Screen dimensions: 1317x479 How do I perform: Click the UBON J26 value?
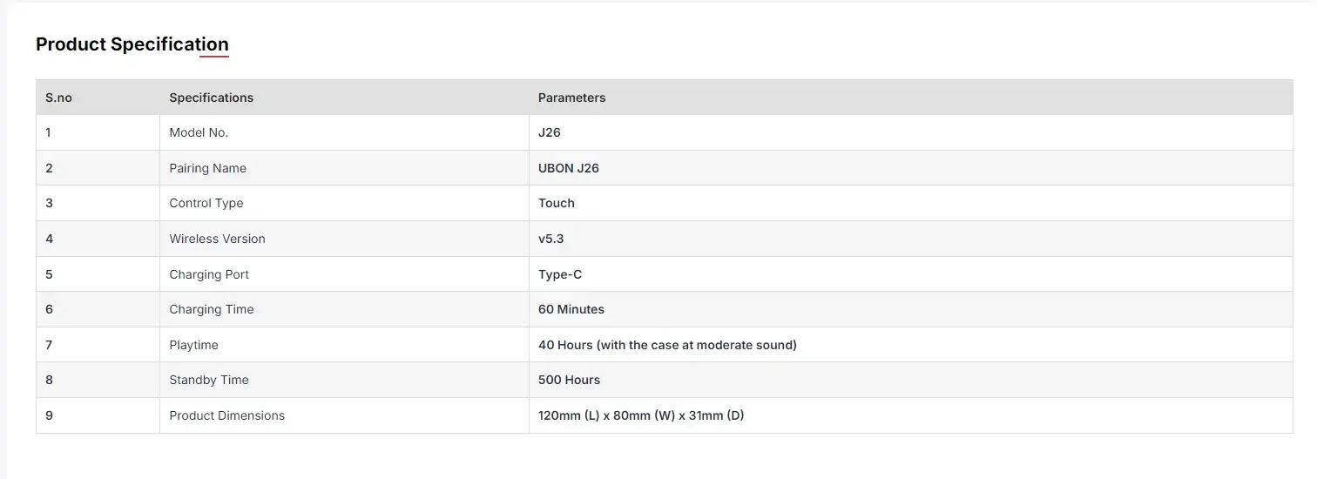[x=569, y=168]
